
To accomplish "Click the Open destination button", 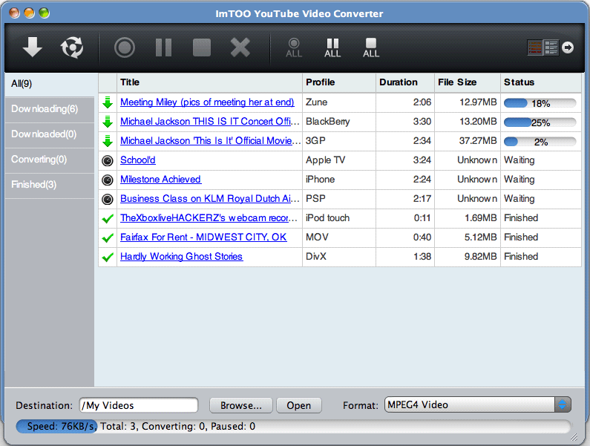I will pyautogui.click(x=299, y=405).
